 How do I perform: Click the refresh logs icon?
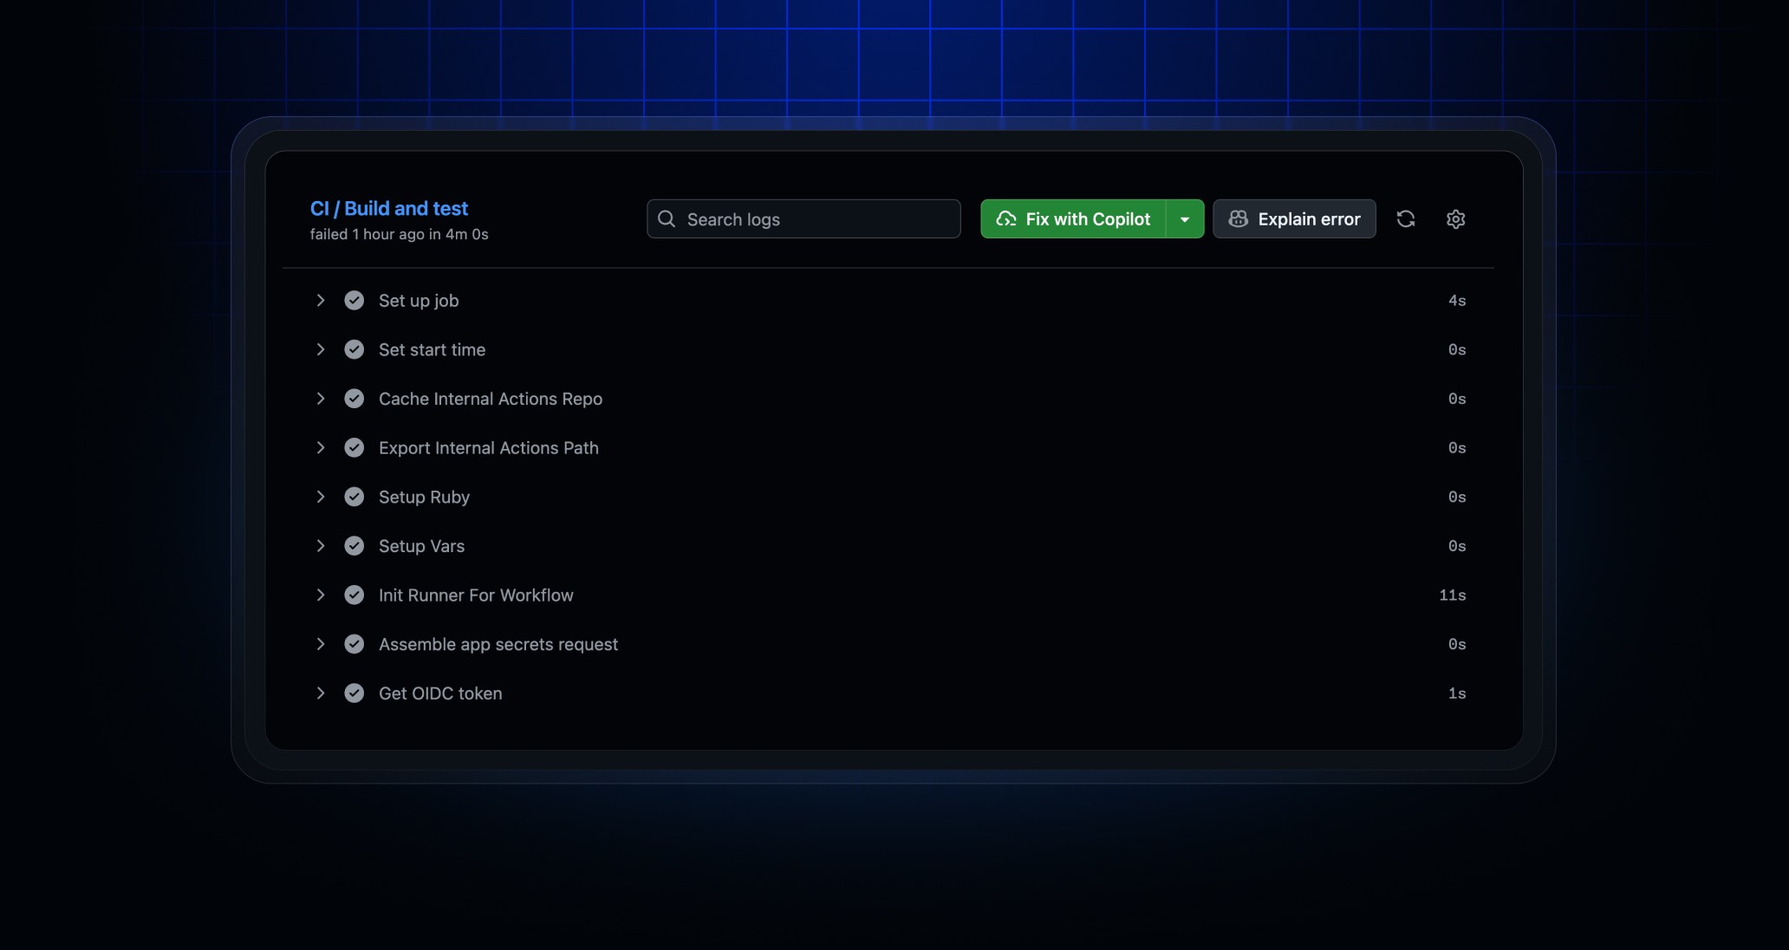pos(1406,219)
